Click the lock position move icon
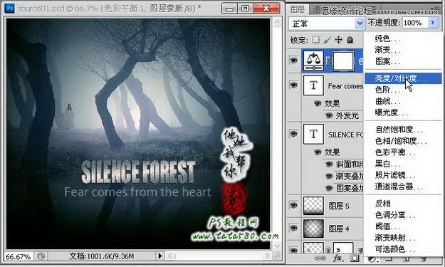This screenshot has width=445, height=267. (x=338, y=40)
